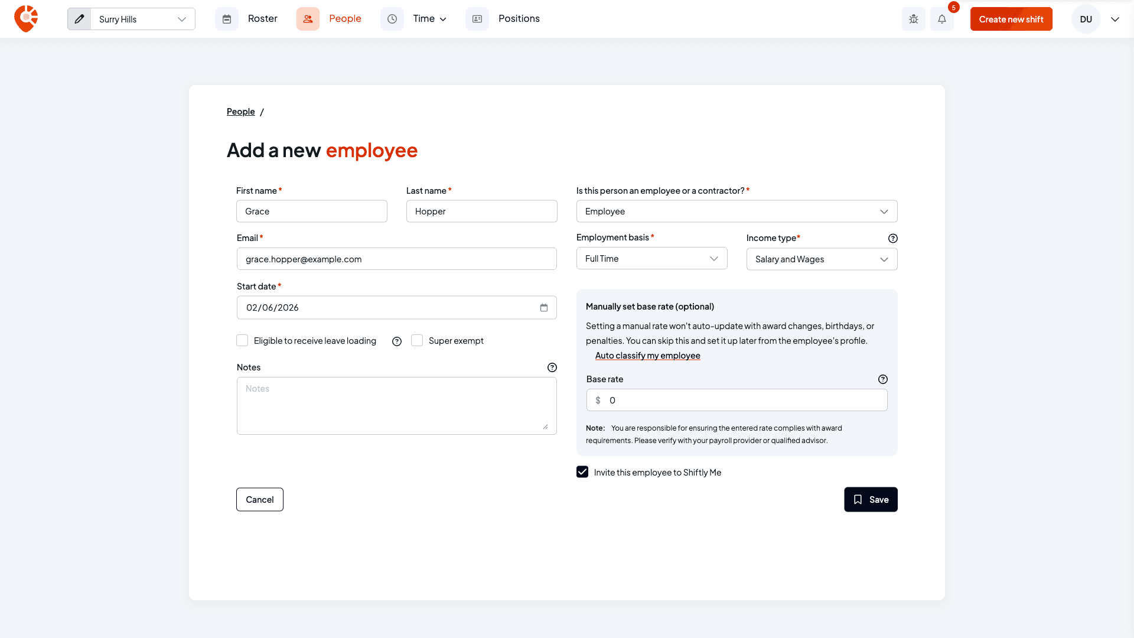Open the bug report icon
This screenshot has height=638, width=1134.
click(x=914, y=19)
